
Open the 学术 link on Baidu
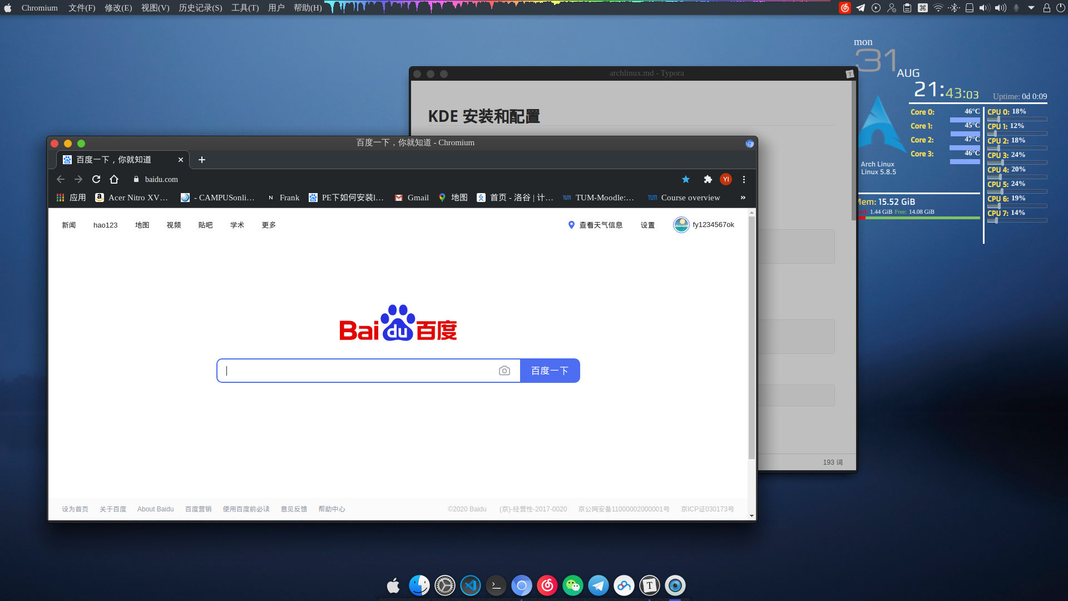click(x=238, y=225)
